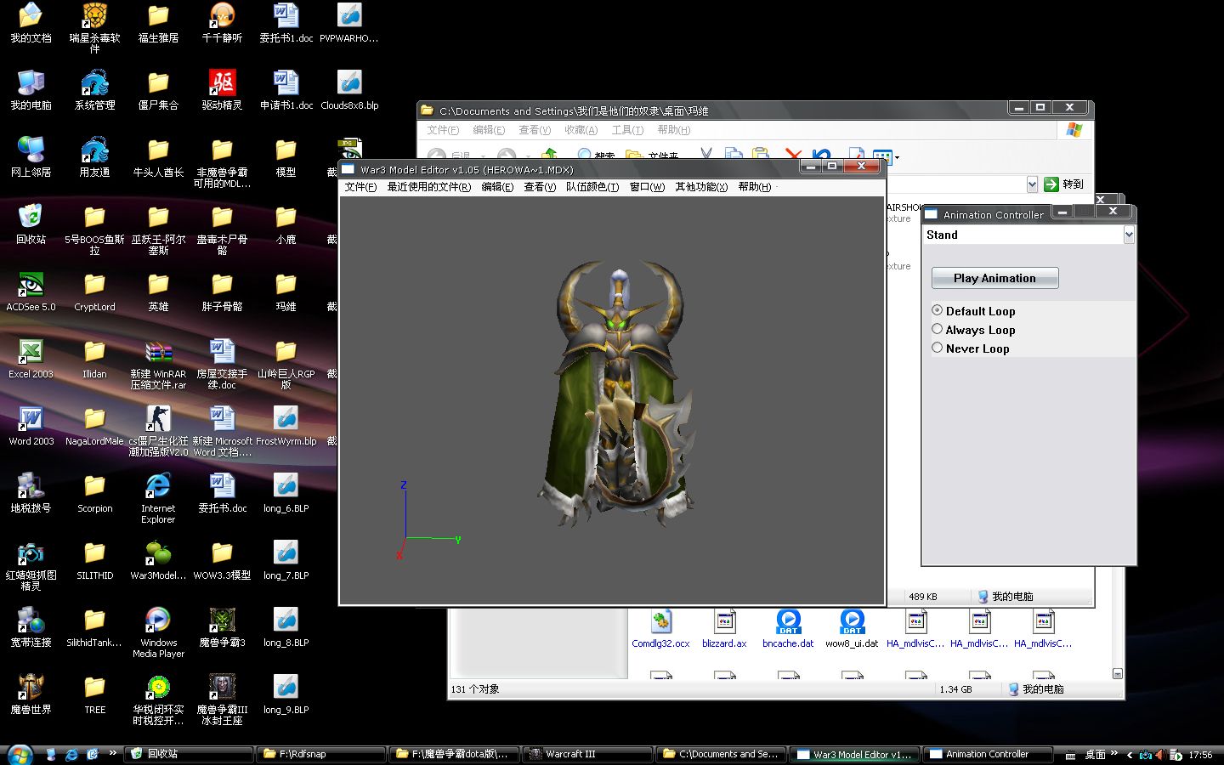Screen dimensions: 1224x765
Task: Launch 魔兽世界 desktop icon
Action: coord(31,694)
